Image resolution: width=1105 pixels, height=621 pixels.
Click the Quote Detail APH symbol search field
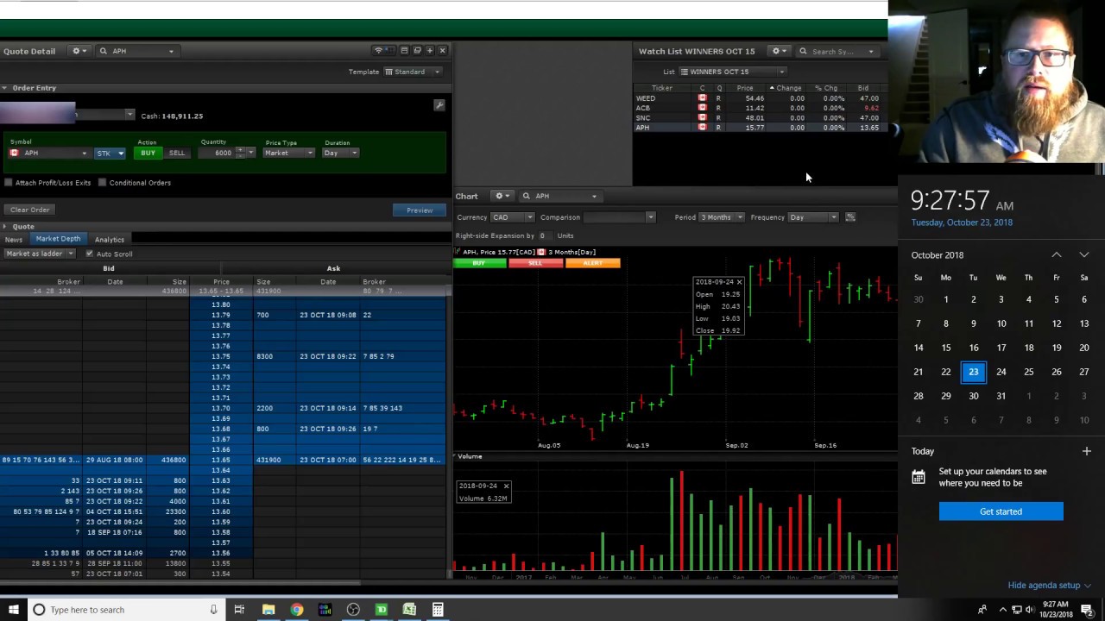138,51
